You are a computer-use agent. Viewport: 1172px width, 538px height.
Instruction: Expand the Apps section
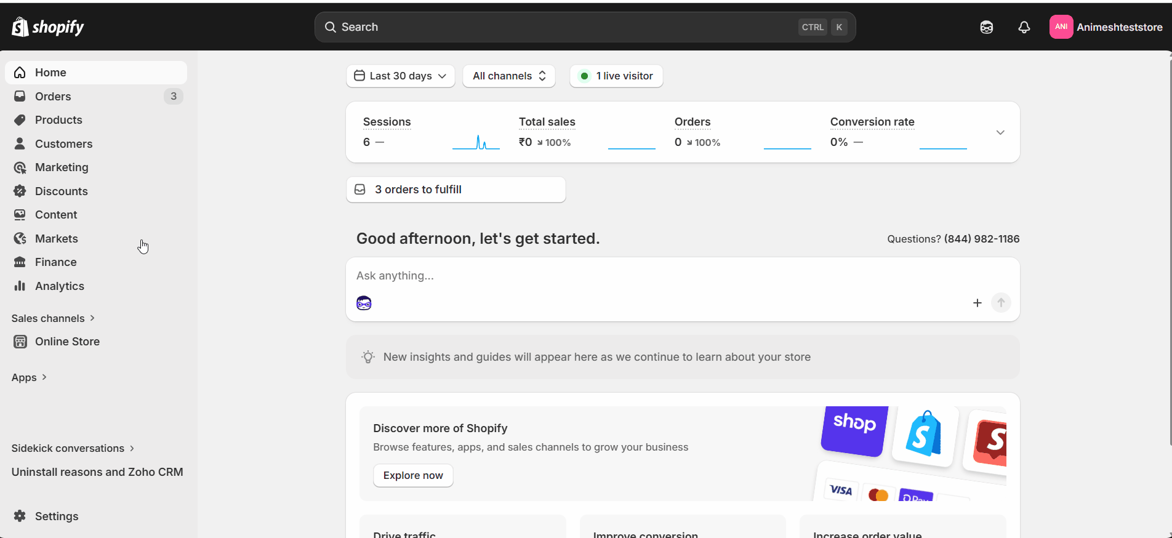pyautogui.click(x=30, y=377)
